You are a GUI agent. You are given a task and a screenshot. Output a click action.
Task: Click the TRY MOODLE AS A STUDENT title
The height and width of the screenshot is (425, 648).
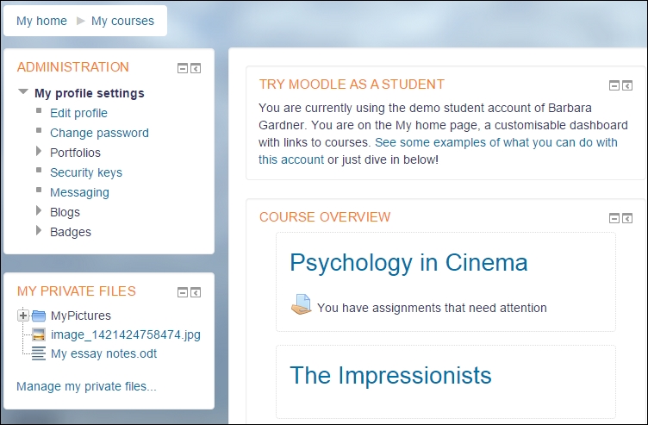coord(352,84)
